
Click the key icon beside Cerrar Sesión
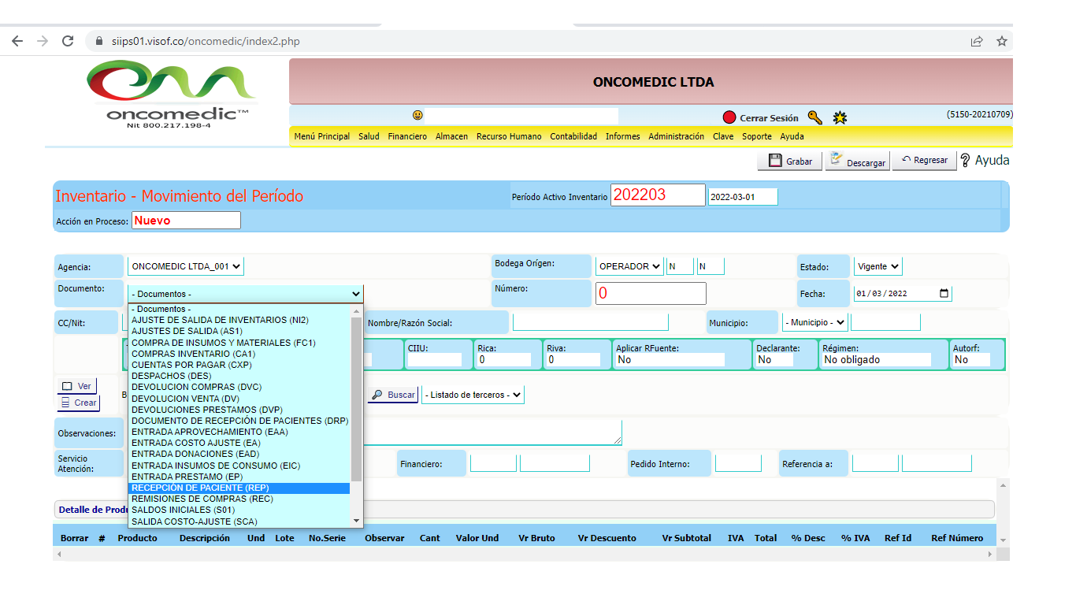pos(814,118)
